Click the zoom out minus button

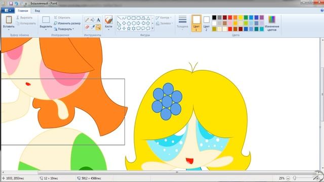pos(288,178)
